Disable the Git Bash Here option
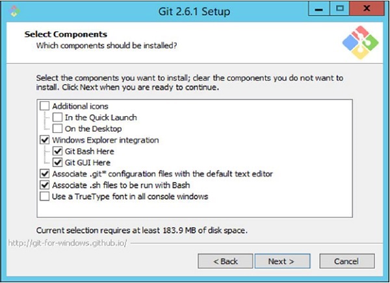The height and width of the screenshot is (283, 390). [58, 151]
